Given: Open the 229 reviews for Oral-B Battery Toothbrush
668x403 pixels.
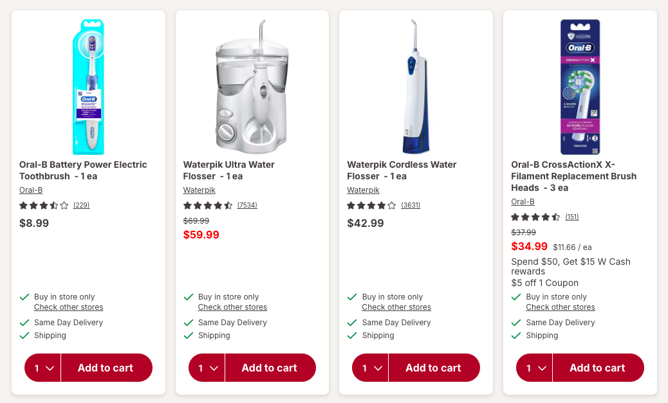Looking at the screenshot, I should tap(81, 206).
